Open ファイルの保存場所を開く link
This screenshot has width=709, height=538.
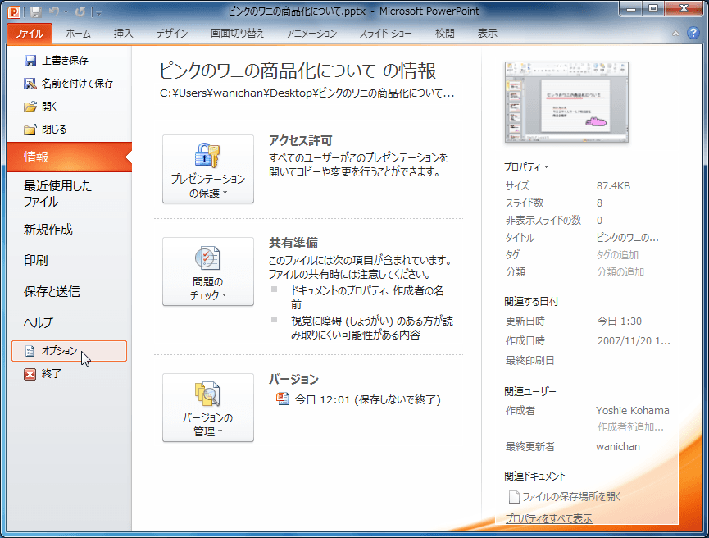click(571, 497)
